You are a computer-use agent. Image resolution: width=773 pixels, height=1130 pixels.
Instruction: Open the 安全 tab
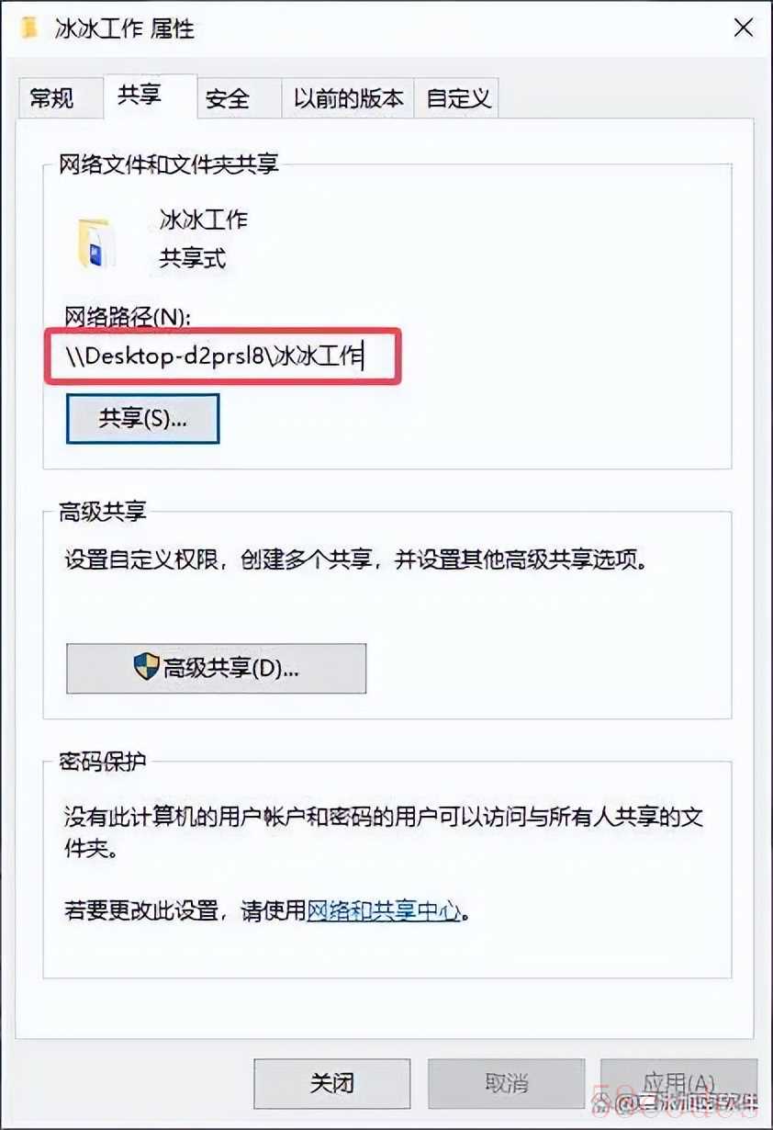228,98
